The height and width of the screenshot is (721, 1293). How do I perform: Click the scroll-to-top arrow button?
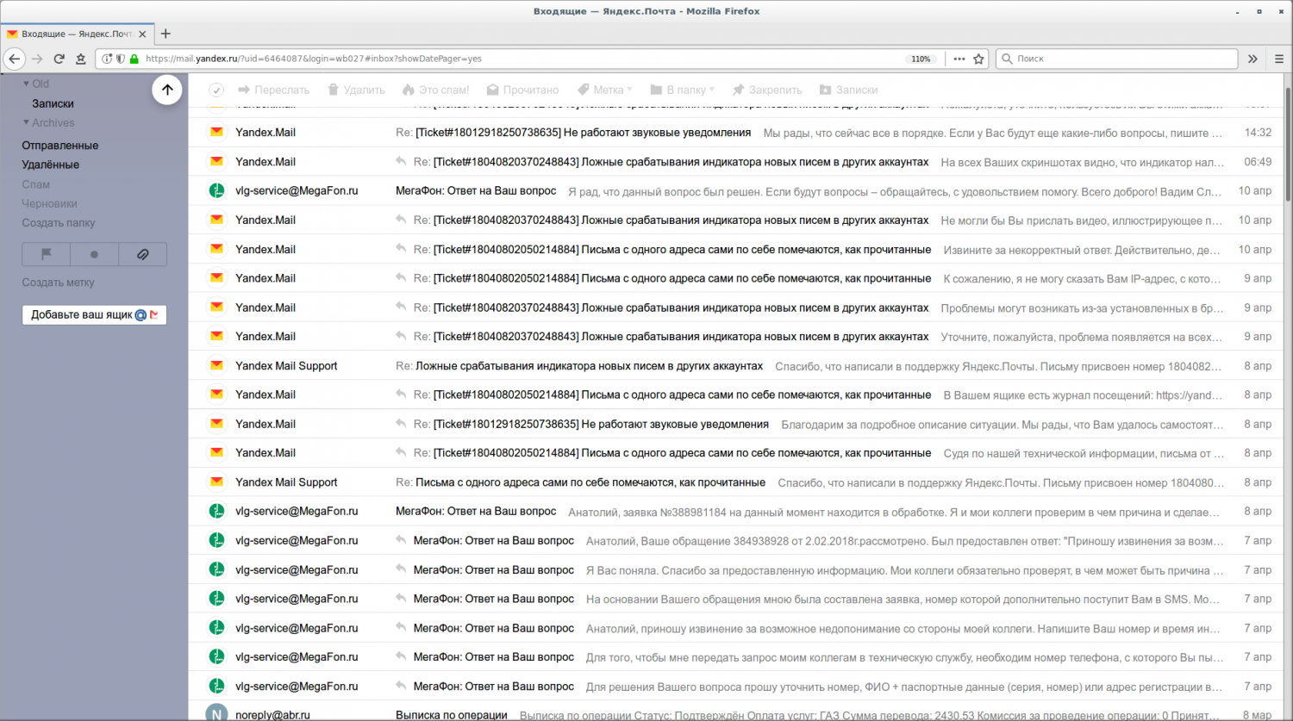pyautogui.click(x=167, y=90)
